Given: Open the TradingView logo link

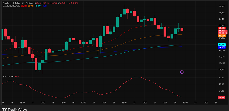Looking at the screenshot, I should (14, 110).
